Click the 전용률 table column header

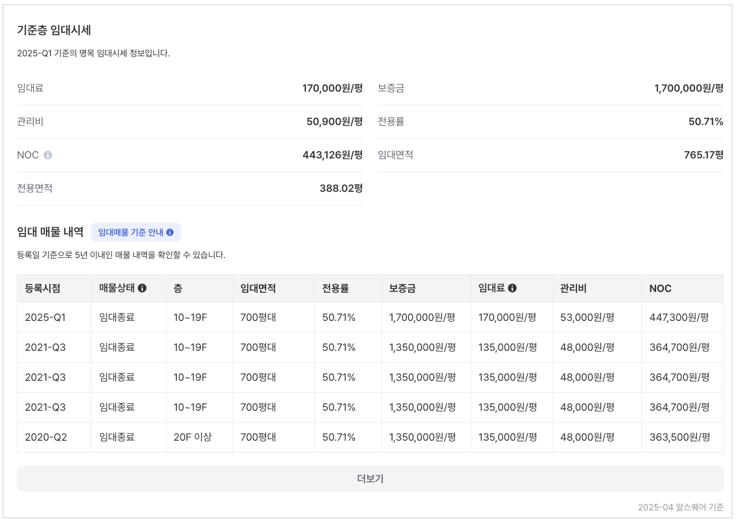pos(335,288)
